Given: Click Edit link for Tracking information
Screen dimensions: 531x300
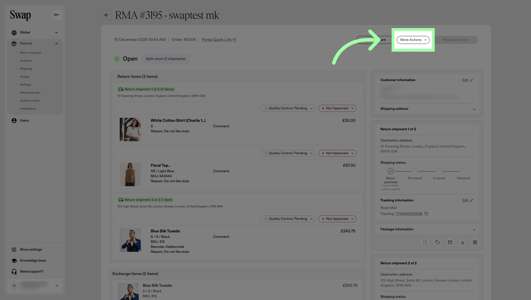Looking at the screenshot, I should pos(465,200).
